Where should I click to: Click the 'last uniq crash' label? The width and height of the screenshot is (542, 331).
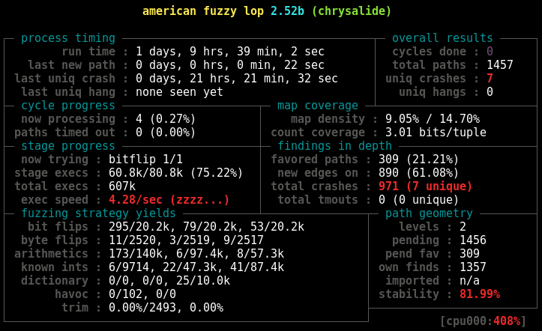64,79
